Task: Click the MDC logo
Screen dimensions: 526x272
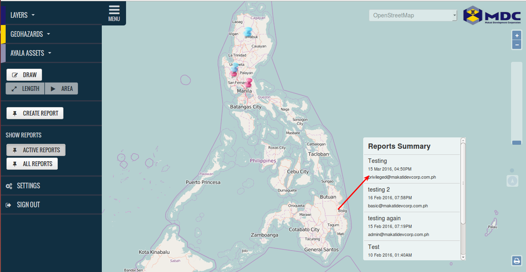Action: point(492,15)
